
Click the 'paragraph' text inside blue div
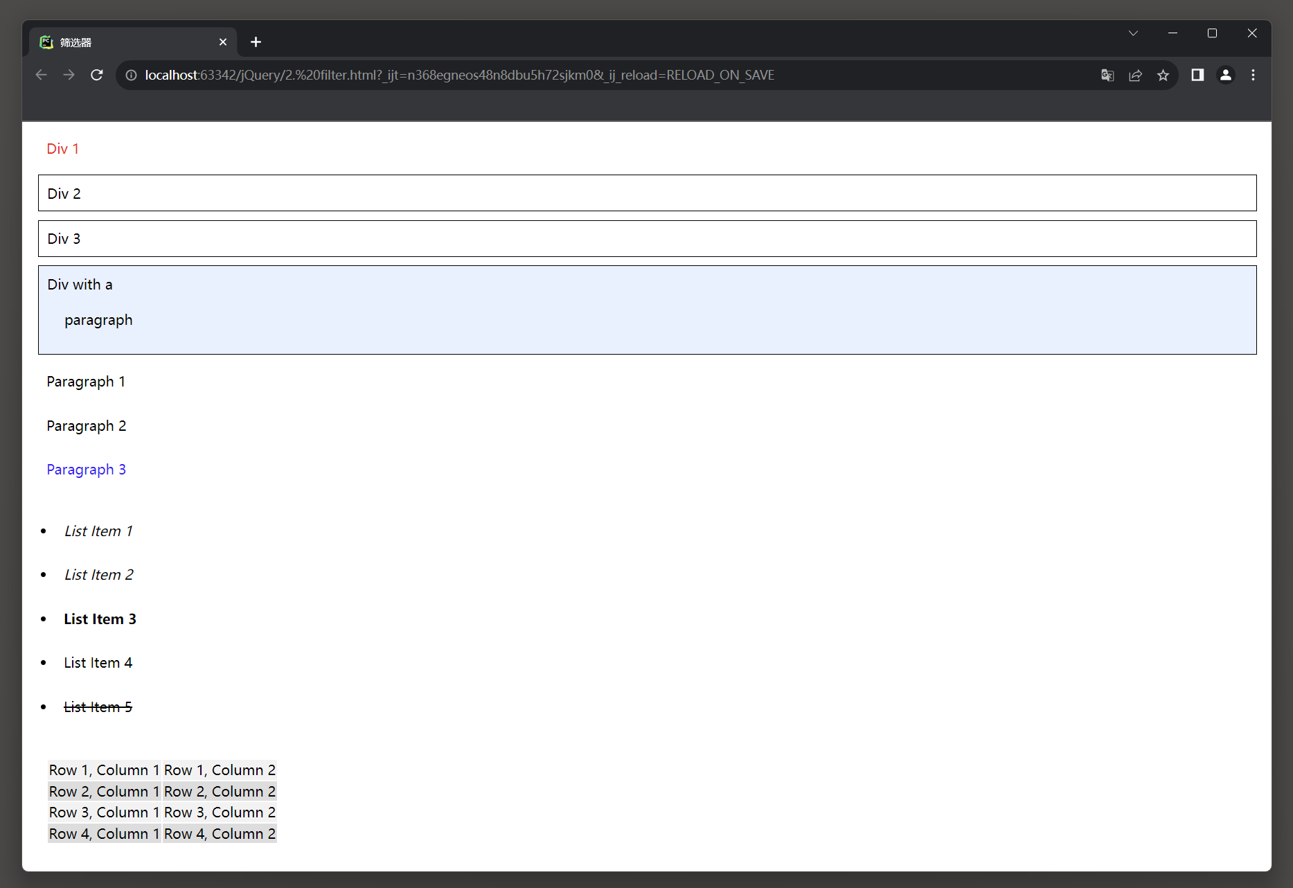(98, 320)
